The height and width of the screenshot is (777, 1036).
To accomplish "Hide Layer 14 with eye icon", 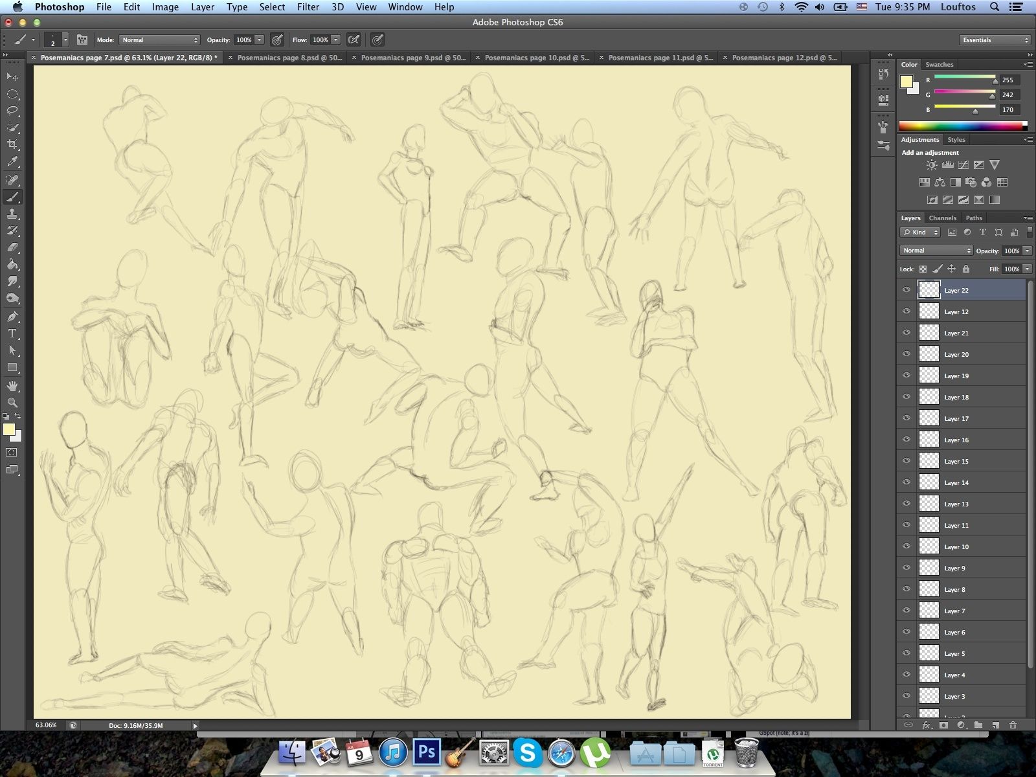I will (x=906, y=482).
